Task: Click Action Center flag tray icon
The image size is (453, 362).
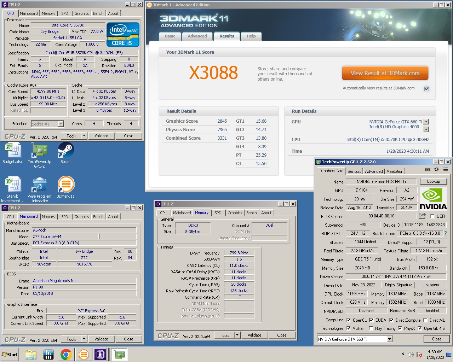Action: click(419, 355)
